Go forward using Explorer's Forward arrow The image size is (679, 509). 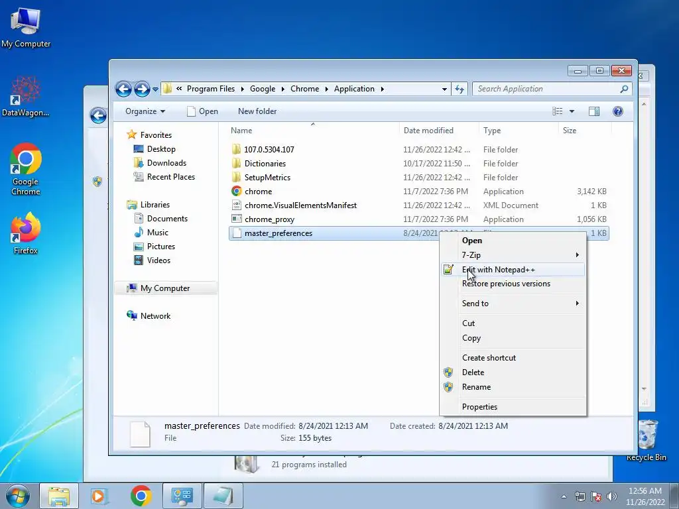(142, 89)
